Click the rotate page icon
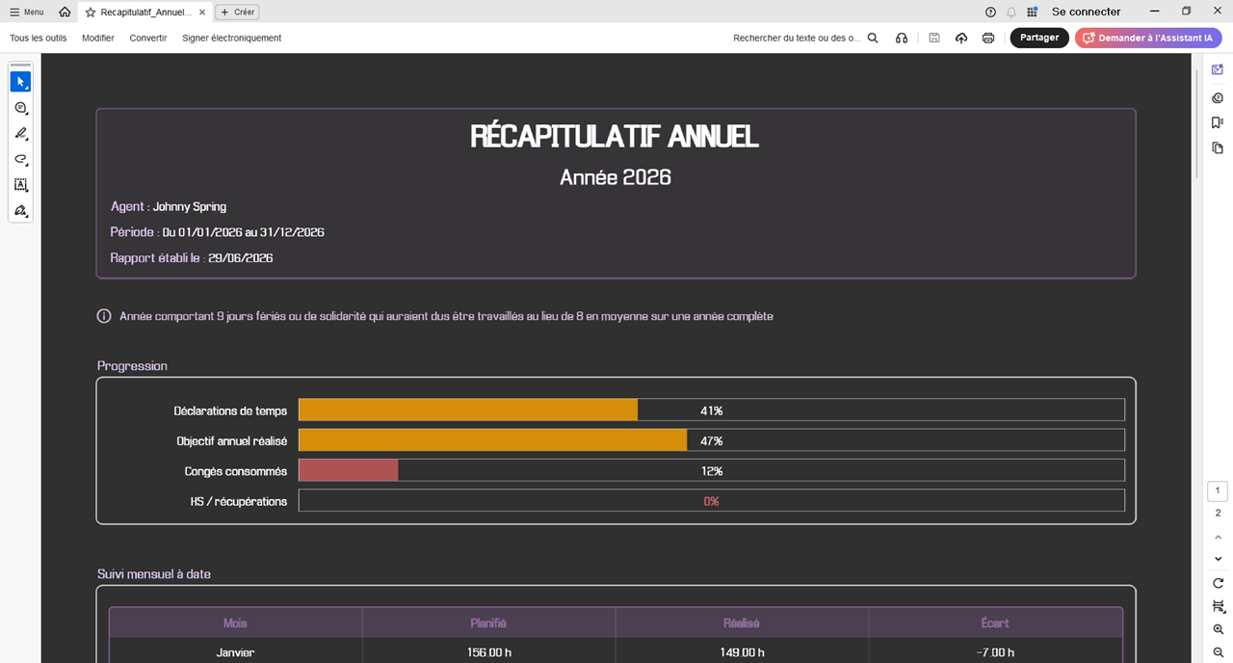 click(x=1218, y=583)
